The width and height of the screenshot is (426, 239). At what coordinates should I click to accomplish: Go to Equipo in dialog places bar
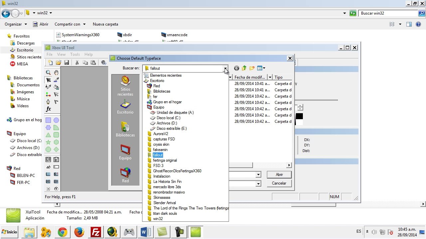(x=125, y=152)
